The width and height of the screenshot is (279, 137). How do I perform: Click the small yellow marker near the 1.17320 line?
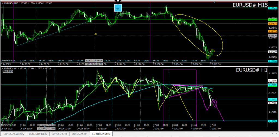(212, 51)
